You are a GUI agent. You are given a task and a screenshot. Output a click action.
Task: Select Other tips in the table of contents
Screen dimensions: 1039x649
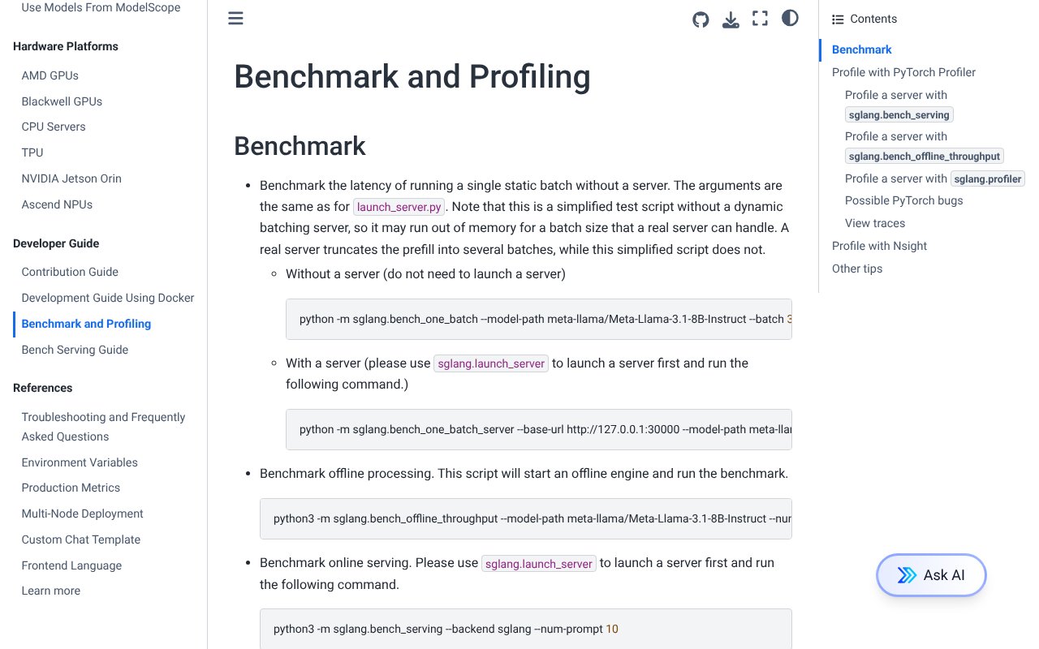click(x=856, y=269)
